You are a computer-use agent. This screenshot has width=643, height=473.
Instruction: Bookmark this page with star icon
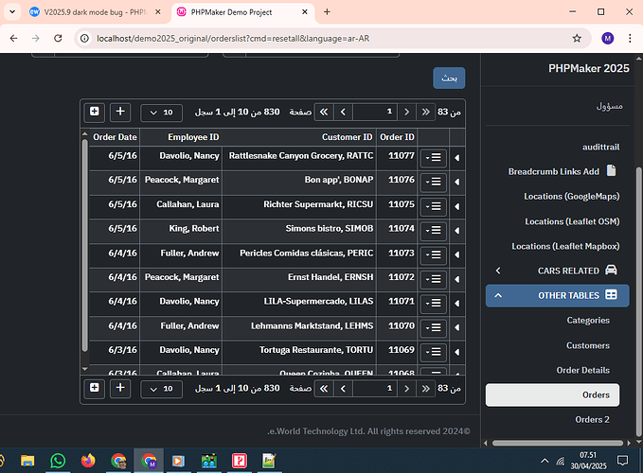577,38
